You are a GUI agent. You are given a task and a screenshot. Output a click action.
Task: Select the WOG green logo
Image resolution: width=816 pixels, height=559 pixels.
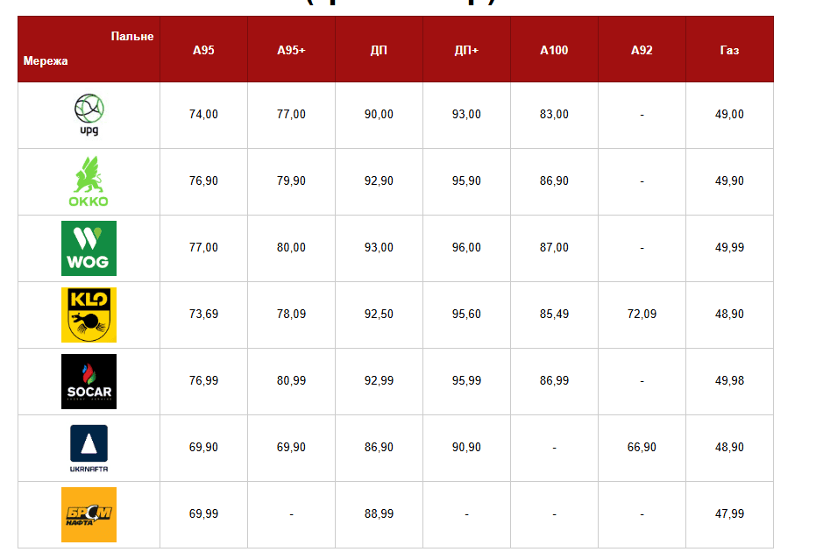(x=89, y=248)
